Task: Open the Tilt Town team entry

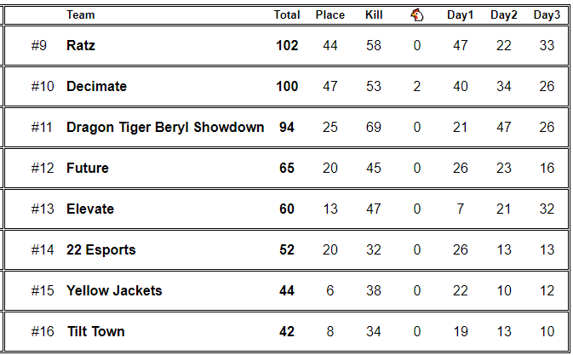Action: coord(95,331)
